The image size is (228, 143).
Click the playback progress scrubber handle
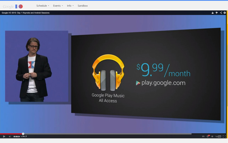pos(23,134)
